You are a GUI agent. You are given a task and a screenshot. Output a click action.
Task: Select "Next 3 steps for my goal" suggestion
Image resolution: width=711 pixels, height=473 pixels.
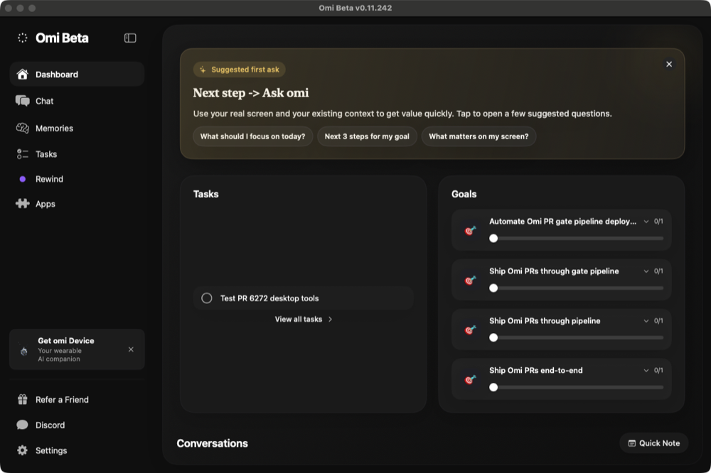[x=367, y=136]
